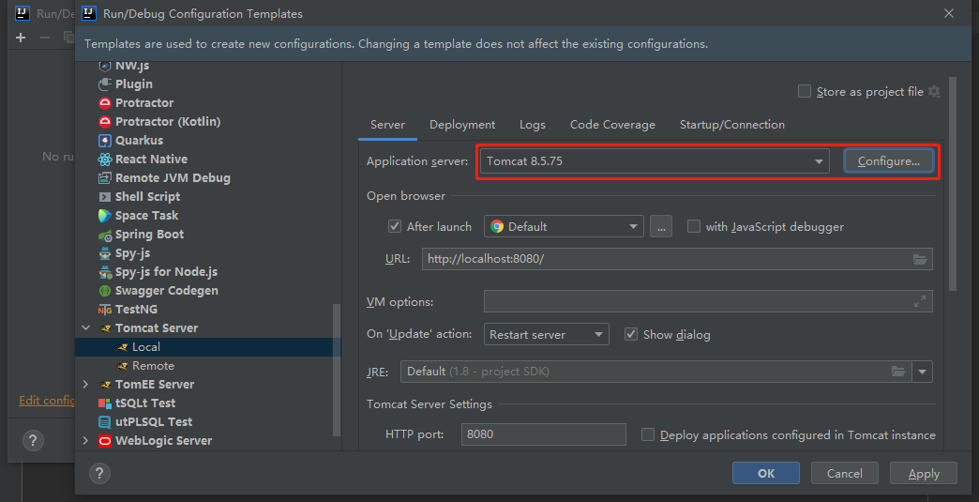Click the WebLogic Server icon
The image size is (979, 502).
pos(105,441)
